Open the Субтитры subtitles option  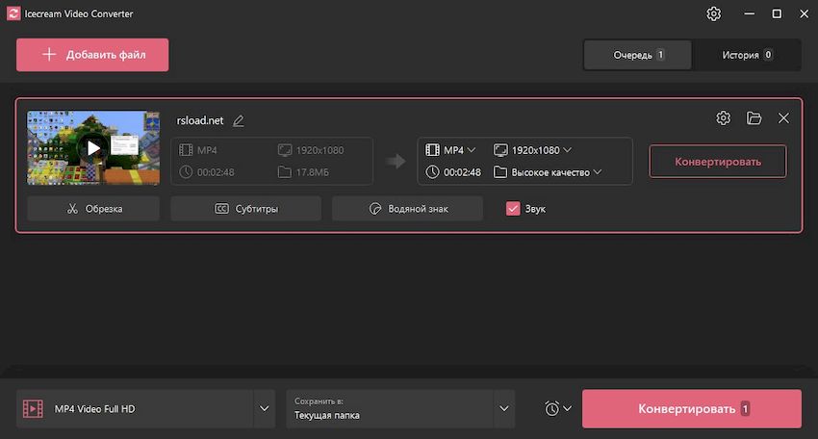tap(245, 209)
